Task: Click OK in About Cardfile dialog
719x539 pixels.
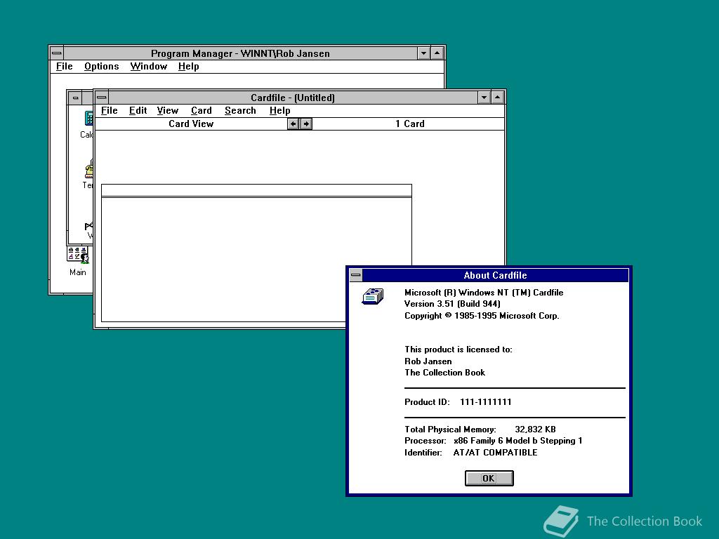Action: tap(489, 478)
